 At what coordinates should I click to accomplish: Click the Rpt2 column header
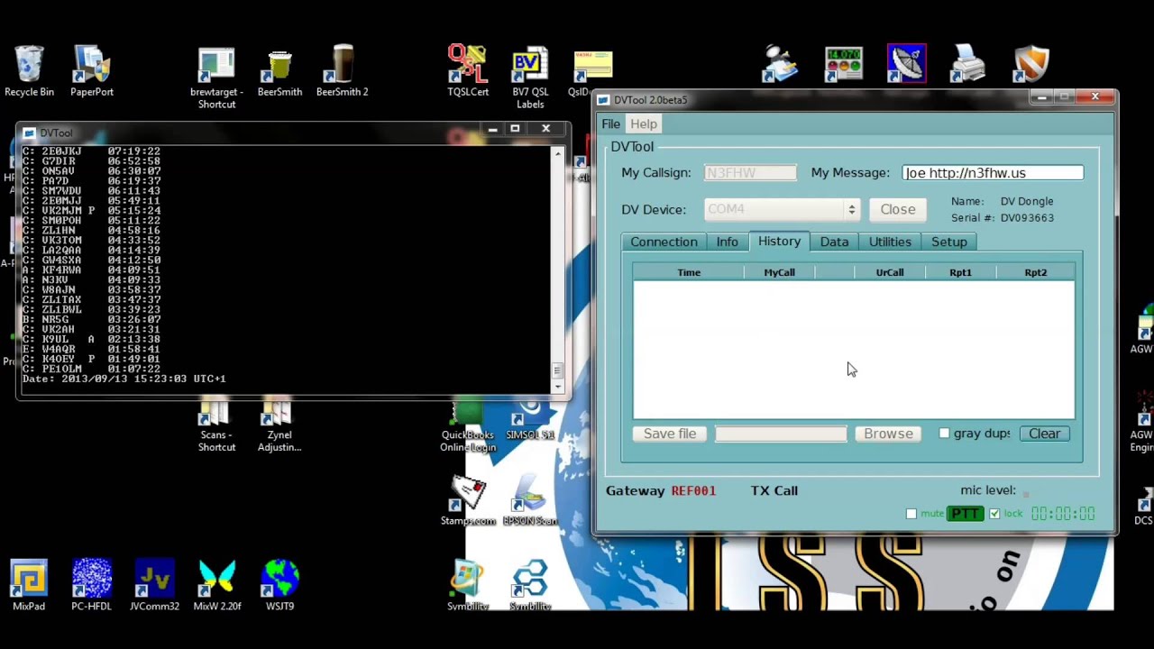[x=1035, y=272]
